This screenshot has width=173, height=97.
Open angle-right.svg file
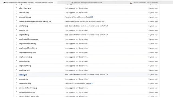coord(25,66)
